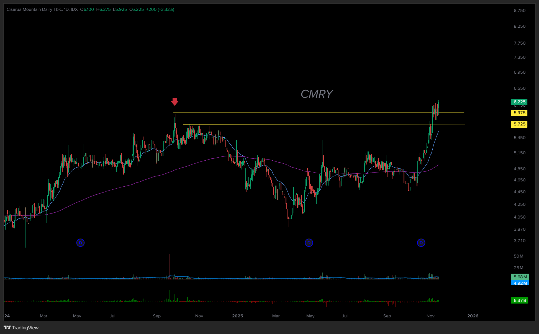Click the 5.68M volume value label
This screenshot has height=334, width=539.
pos(520,277)
